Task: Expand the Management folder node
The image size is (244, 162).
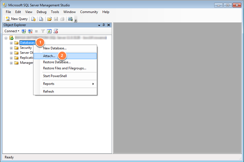Action: [x=11, y=63]
